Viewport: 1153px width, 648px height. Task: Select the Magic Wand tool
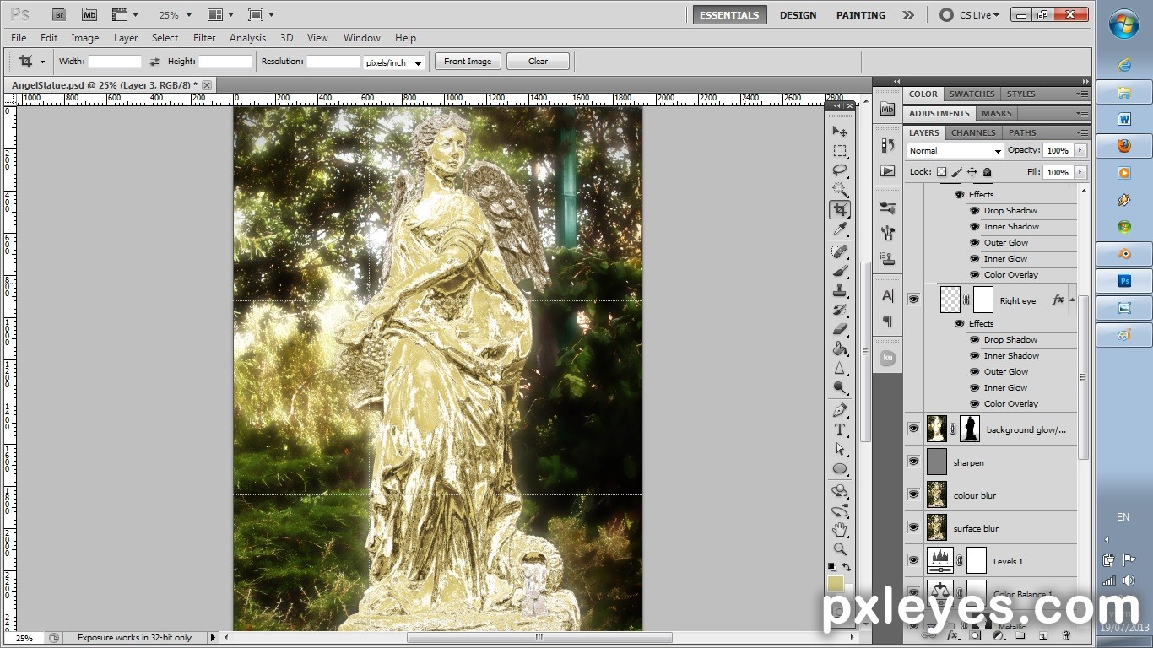[840, 190]
